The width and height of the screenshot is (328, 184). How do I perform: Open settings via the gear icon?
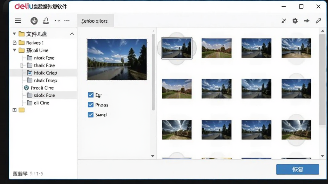[x=295, y=21]
